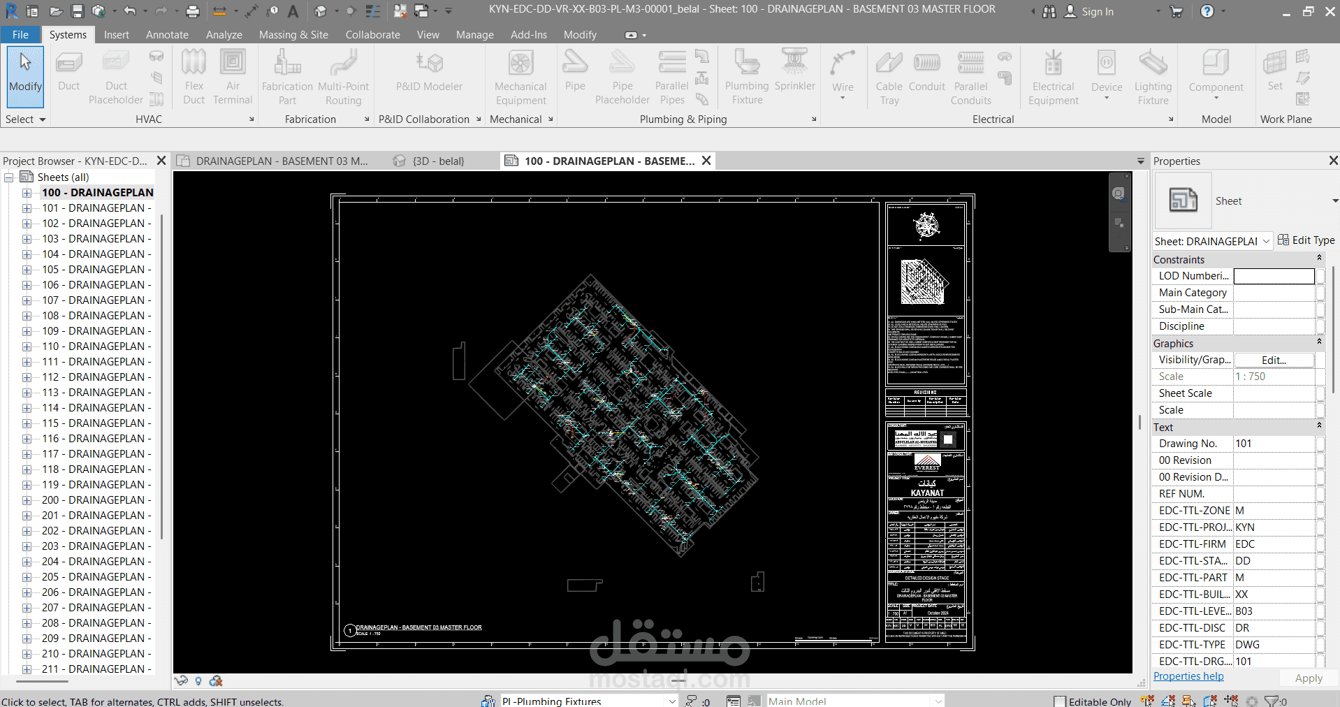Expand the 101 - DRAINAGEPLAN sheet node

tap(27, 208)
